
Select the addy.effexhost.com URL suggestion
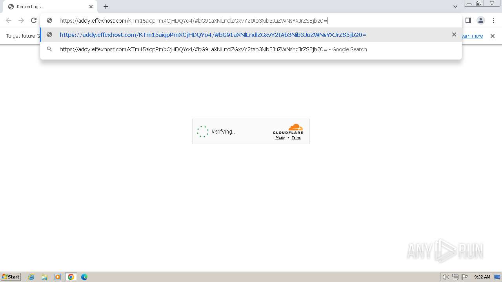pos(251,35)
